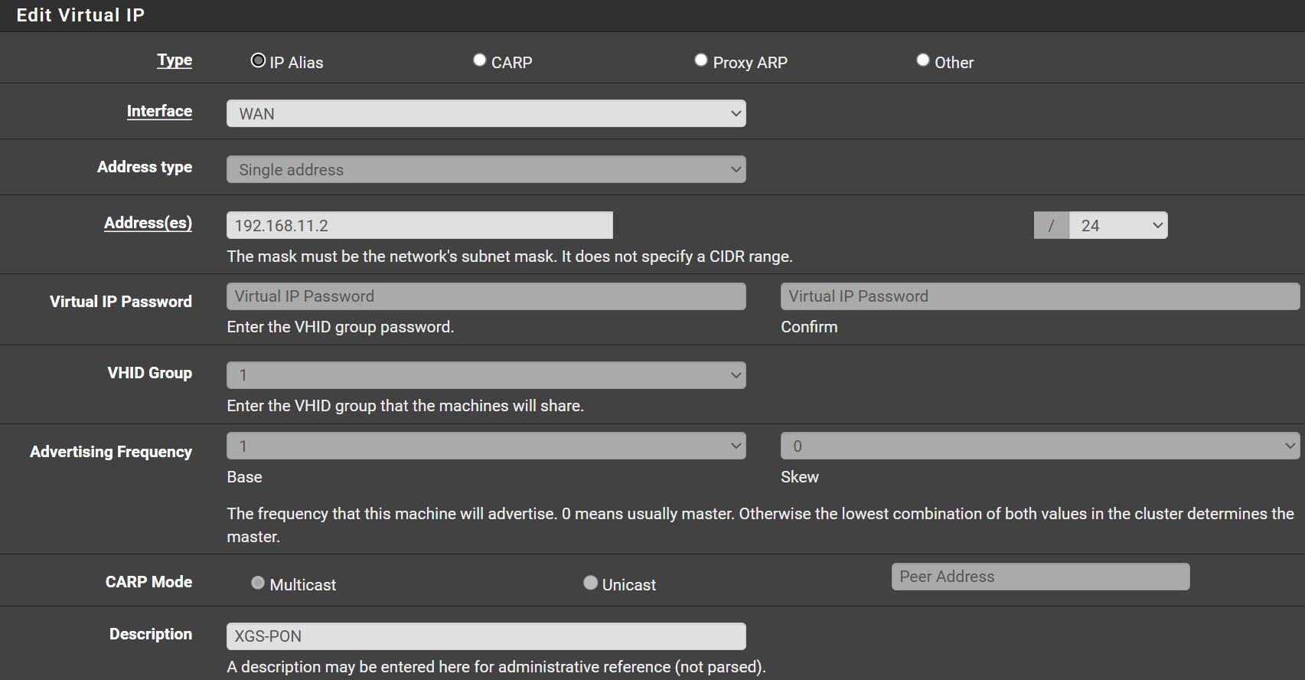
Task: Click the Address type row label
Action: [145, 167]
